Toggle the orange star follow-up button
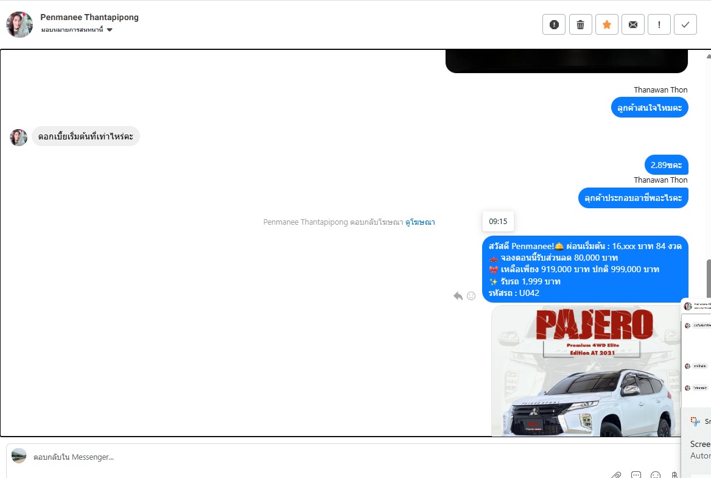The image size is (711, 478). coord(606,24)
